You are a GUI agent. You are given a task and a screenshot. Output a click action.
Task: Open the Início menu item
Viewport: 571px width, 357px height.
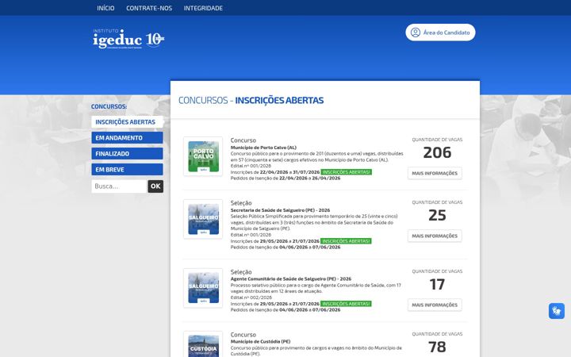click(105, 8)
